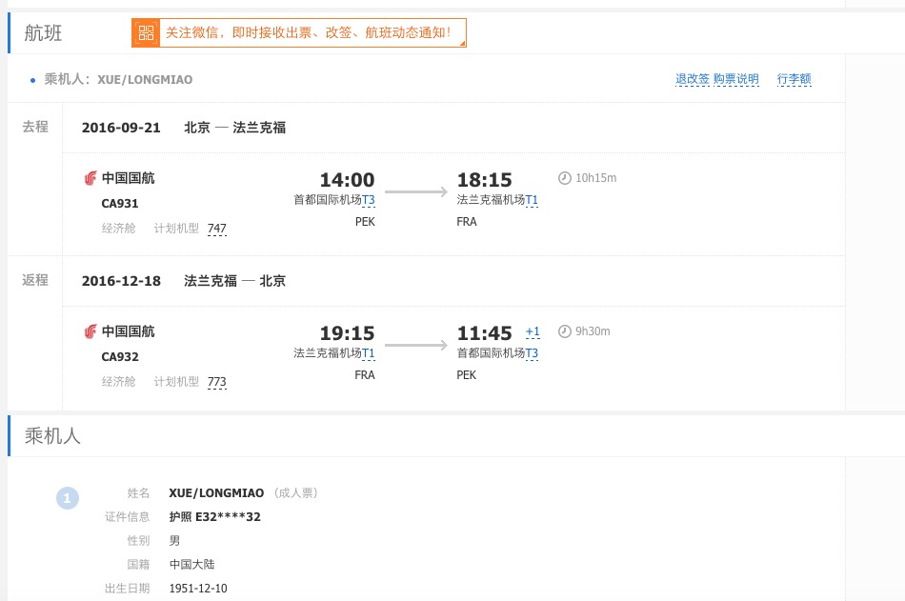Click duration text 9h30m
The height and width of the screenshot is (601, 905).
coord(593,332)
